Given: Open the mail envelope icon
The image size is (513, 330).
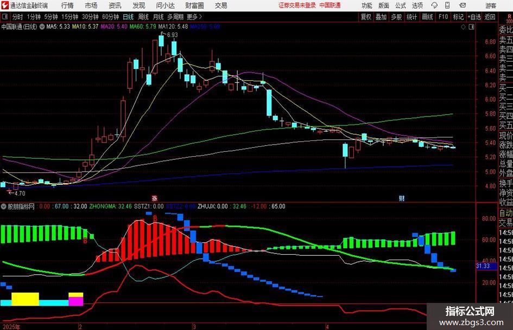Looking at the screenshot, I should (463, 5).
